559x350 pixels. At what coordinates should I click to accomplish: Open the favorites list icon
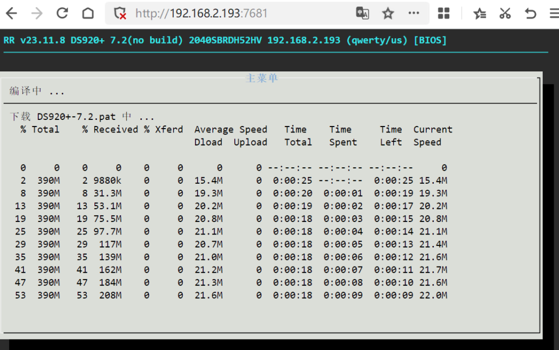tap(479, 14)
